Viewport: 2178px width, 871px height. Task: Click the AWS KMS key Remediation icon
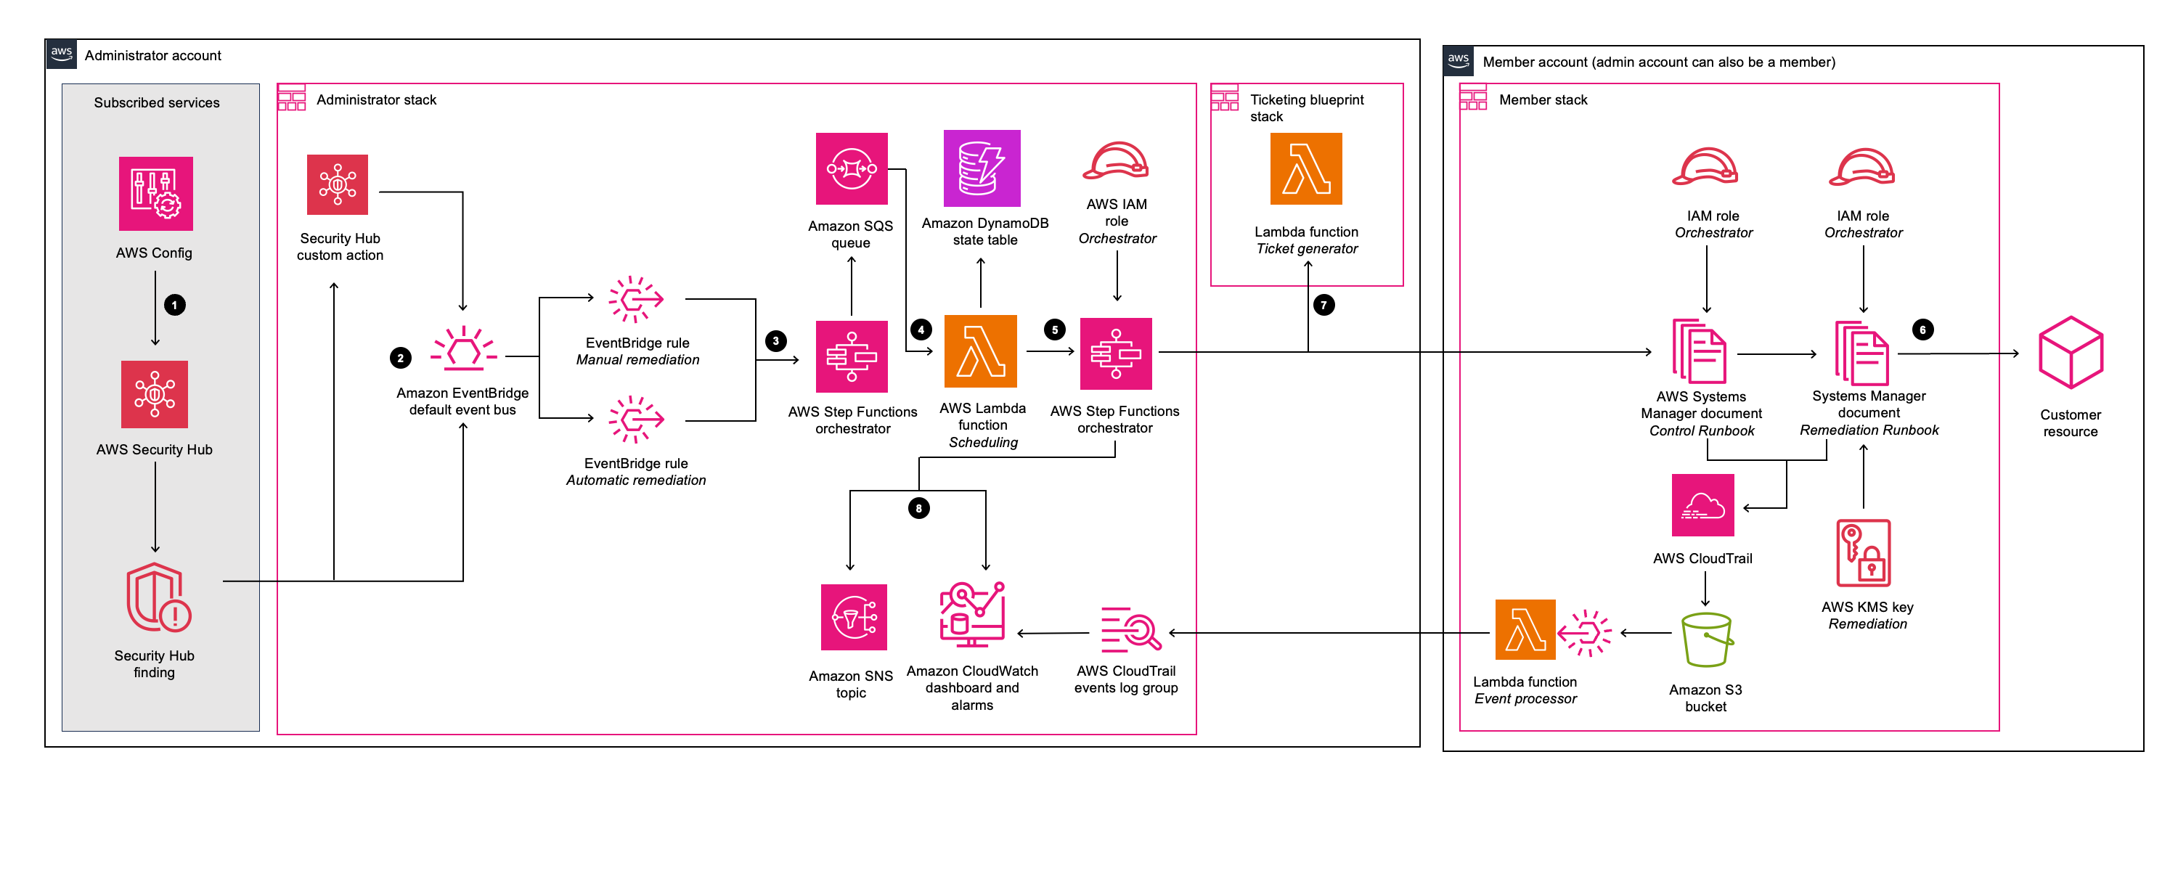(x=1864, y=553)
